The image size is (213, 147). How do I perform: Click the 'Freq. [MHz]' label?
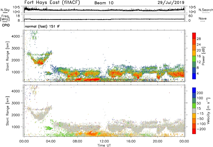(5, 18)
